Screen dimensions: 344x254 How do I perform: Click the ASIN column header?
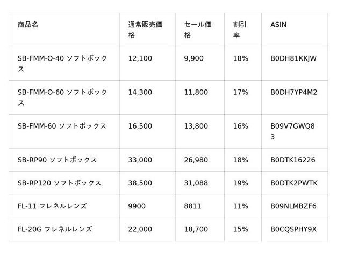tap(278, 25)
